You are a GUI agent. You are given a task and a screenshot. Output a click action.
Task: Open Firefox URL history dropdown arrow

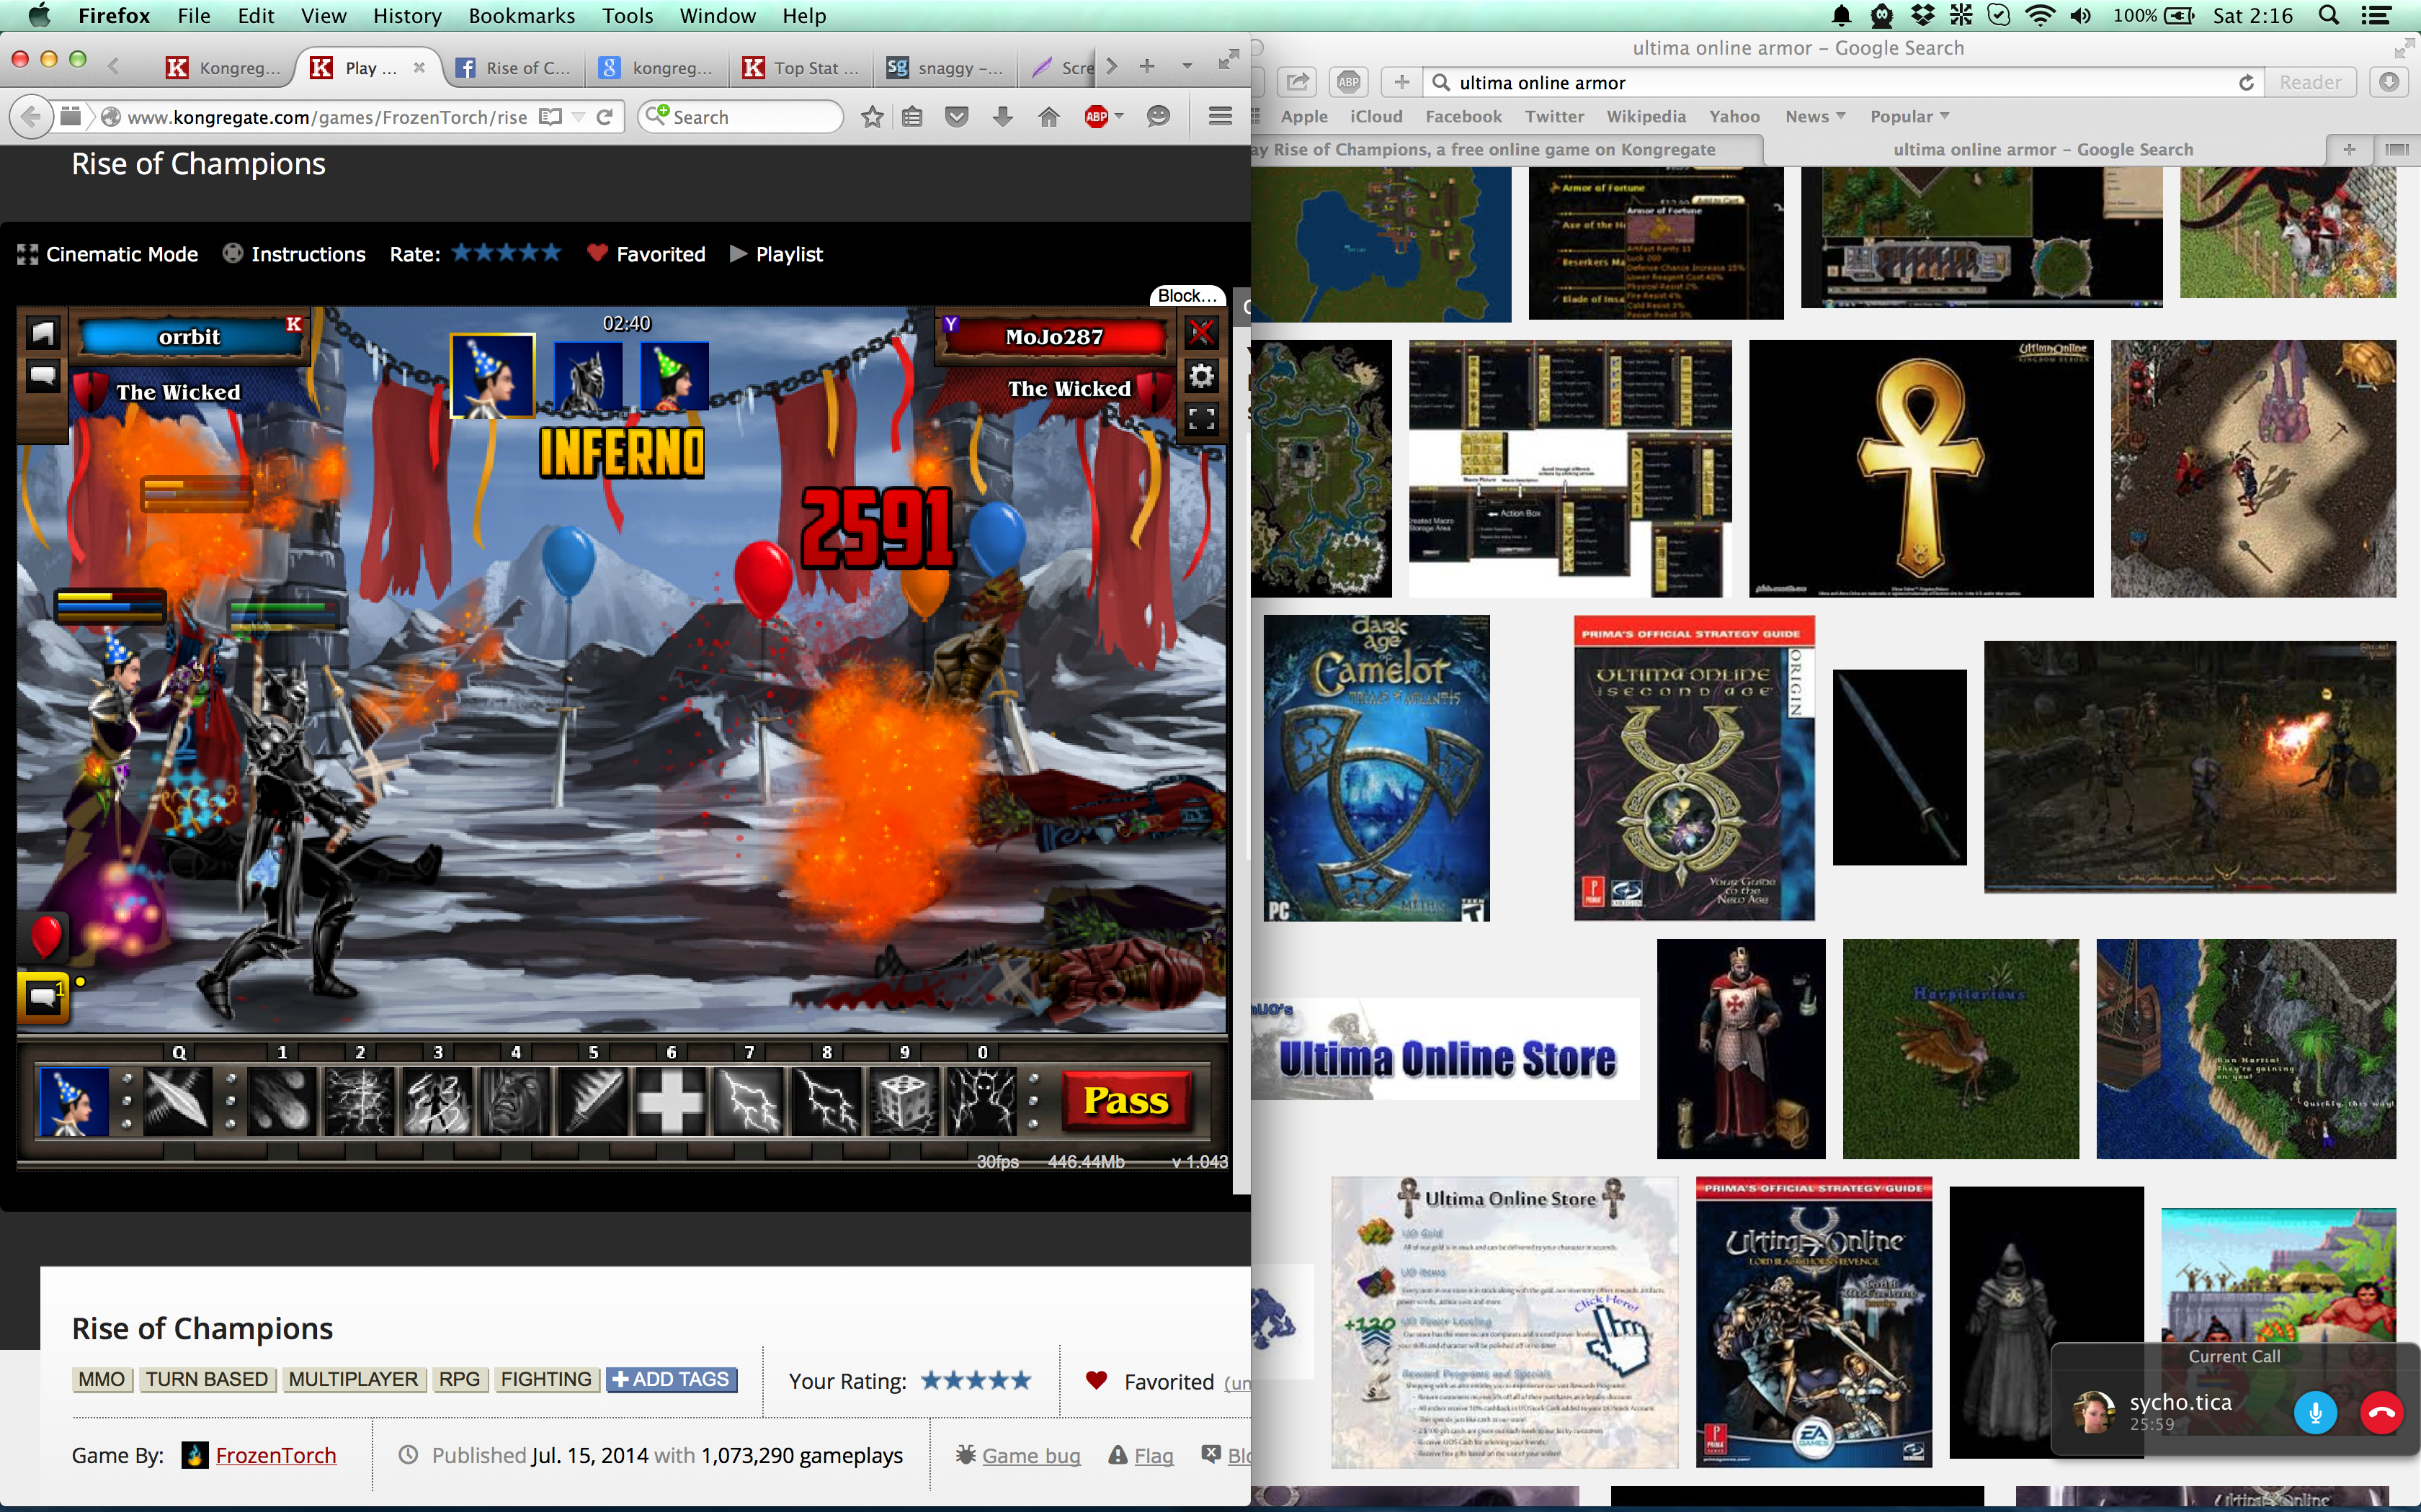[x=579, y=117]
